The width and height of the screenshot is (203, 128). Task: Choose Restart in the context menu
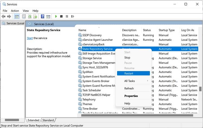pos(133,73)
